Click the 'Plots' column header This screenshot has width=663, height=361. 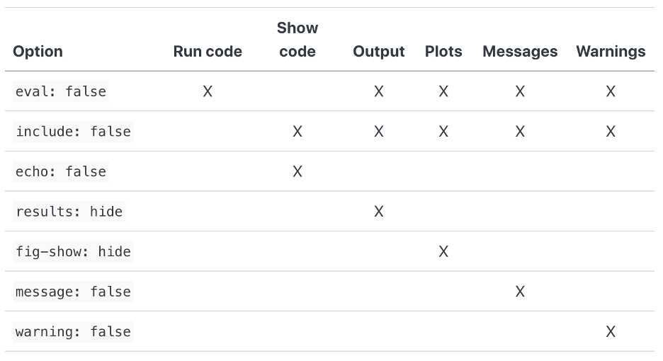[443, 51]
